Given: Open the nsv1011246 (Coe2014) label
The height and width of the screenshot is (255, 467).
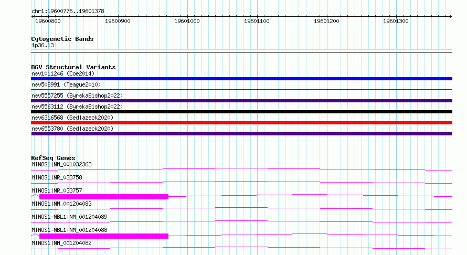Looking at the screenshot, I should (x=63, y=73).
